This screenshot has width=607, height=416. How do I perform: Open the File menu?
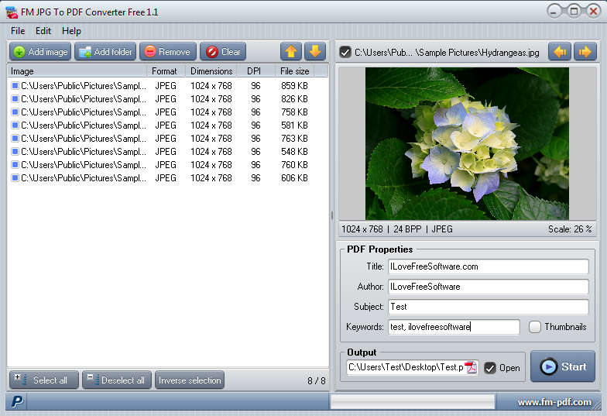[18, 31]
